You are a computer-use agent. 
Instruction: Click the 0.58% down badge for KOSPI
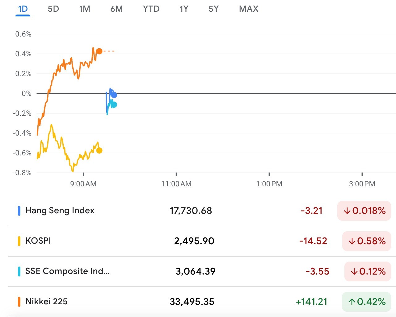tap(367, 241)
